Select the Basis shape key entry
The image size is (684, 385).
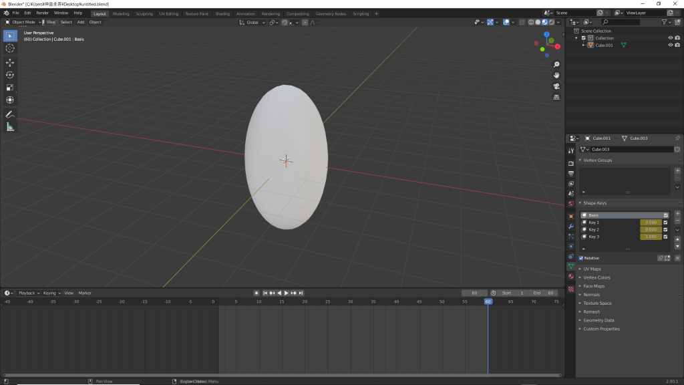tap(615, 215)
